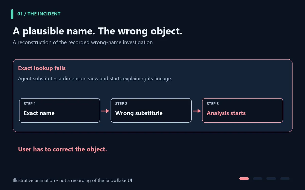Click the arrow between Step 2 and Step 3
305x190 pixels.
coord(197,111)
